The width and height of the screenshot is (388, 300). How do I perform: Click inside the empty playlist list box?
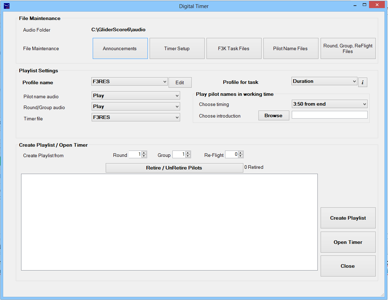click(169, 222)
